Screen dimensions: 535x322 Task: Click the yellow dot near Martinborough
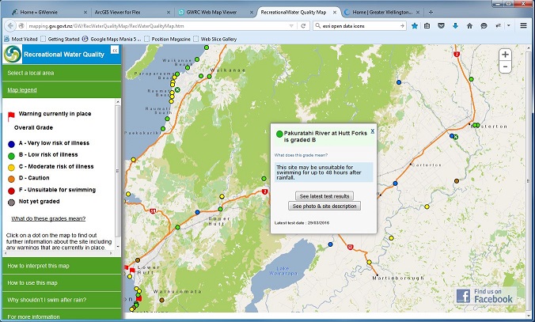click(x=369, y=262)
